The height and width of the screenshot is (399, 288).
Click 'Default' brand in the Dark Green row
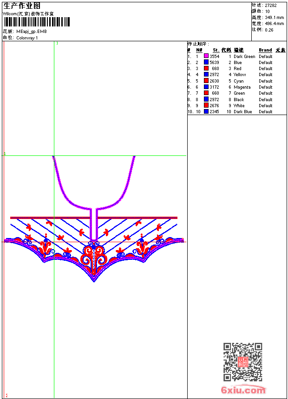266,57
